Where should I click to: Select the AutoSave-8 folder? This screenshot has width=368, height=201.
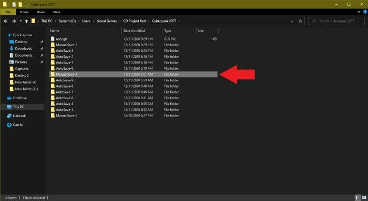tap(65, 86)
